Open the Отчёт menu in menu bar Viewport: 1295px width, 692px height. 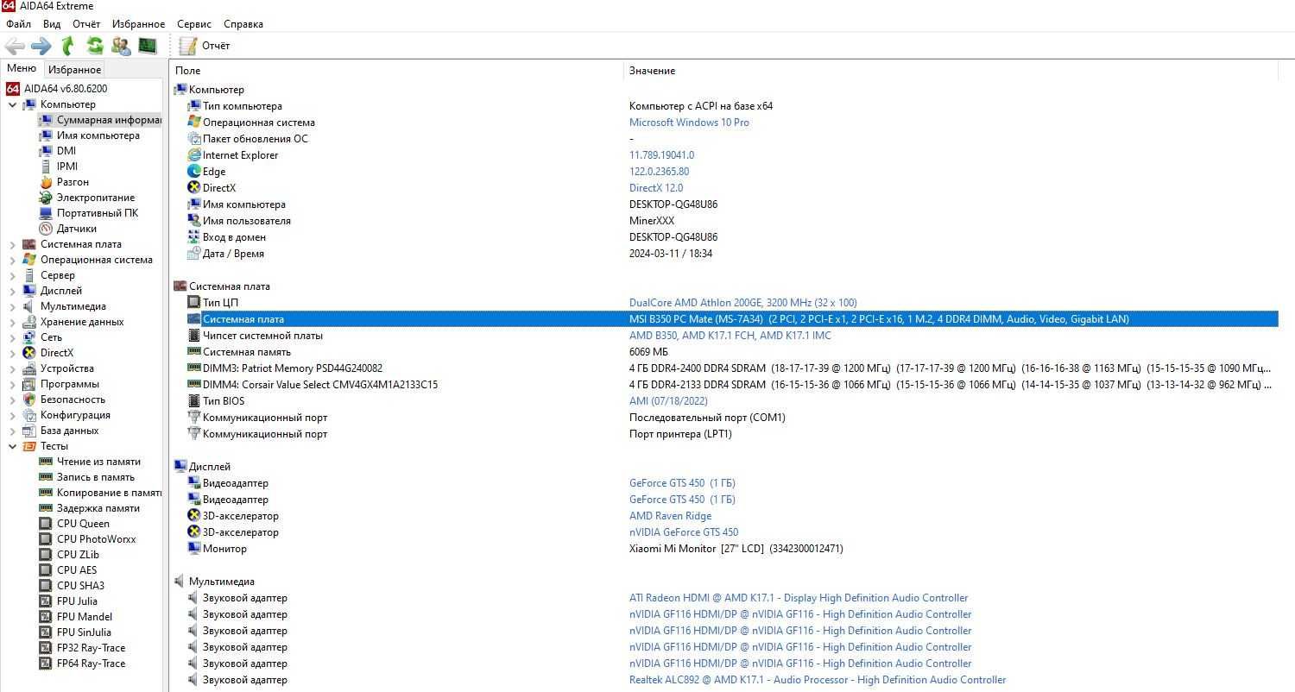(x=86, y=24)
